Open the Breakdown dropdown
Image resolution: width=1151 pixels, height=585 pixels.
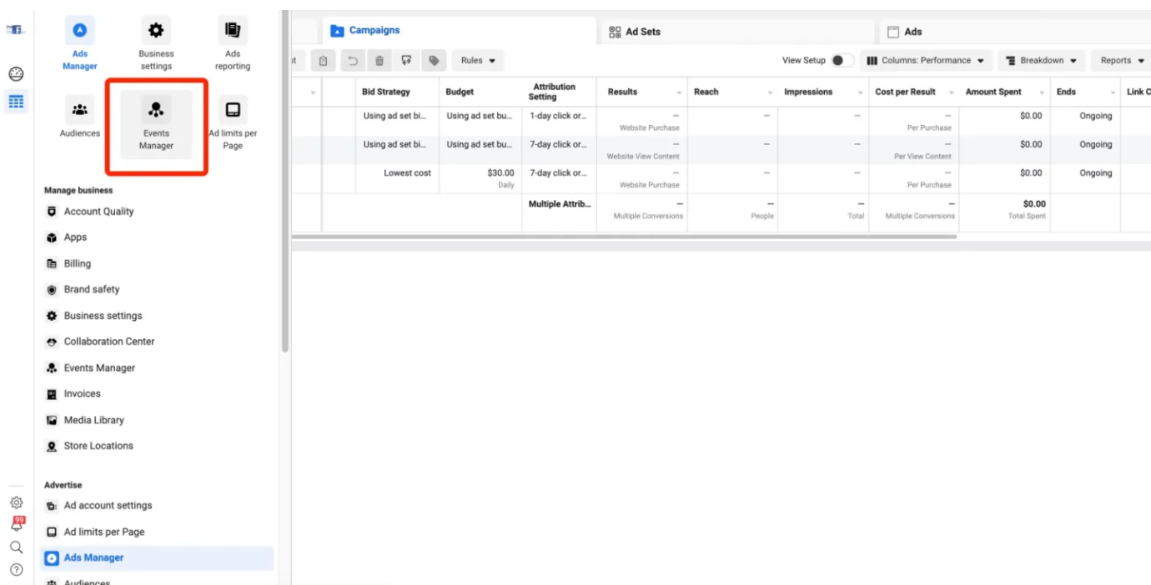pos(1041,61)
